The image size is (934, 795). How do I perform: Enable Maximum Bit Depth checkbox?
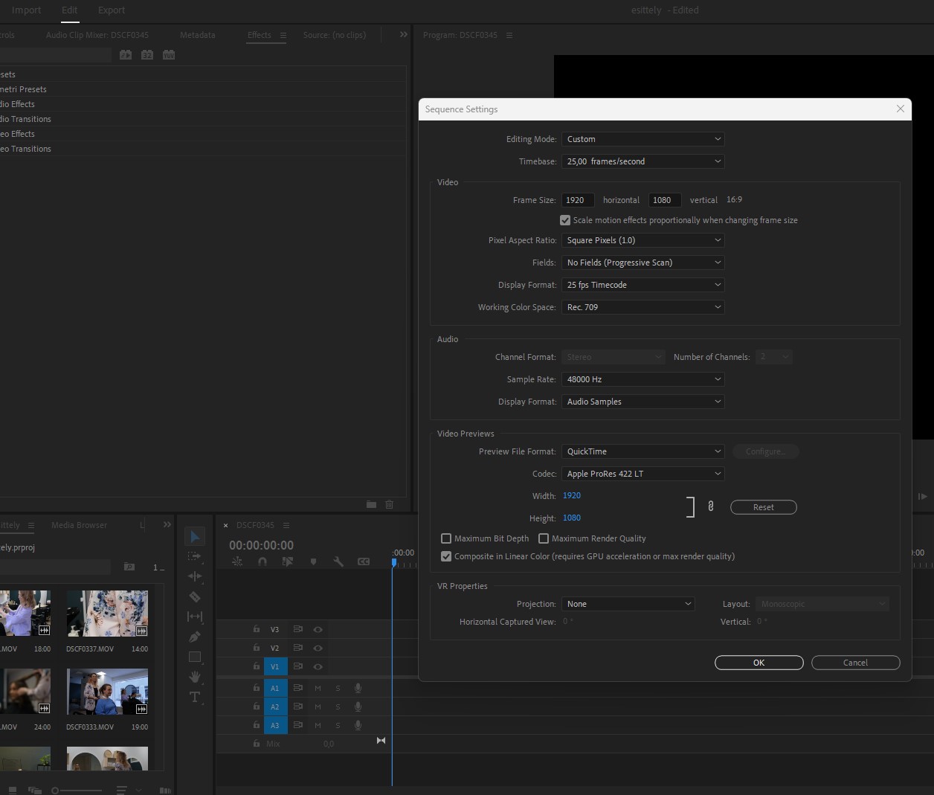tap(446, 538)
